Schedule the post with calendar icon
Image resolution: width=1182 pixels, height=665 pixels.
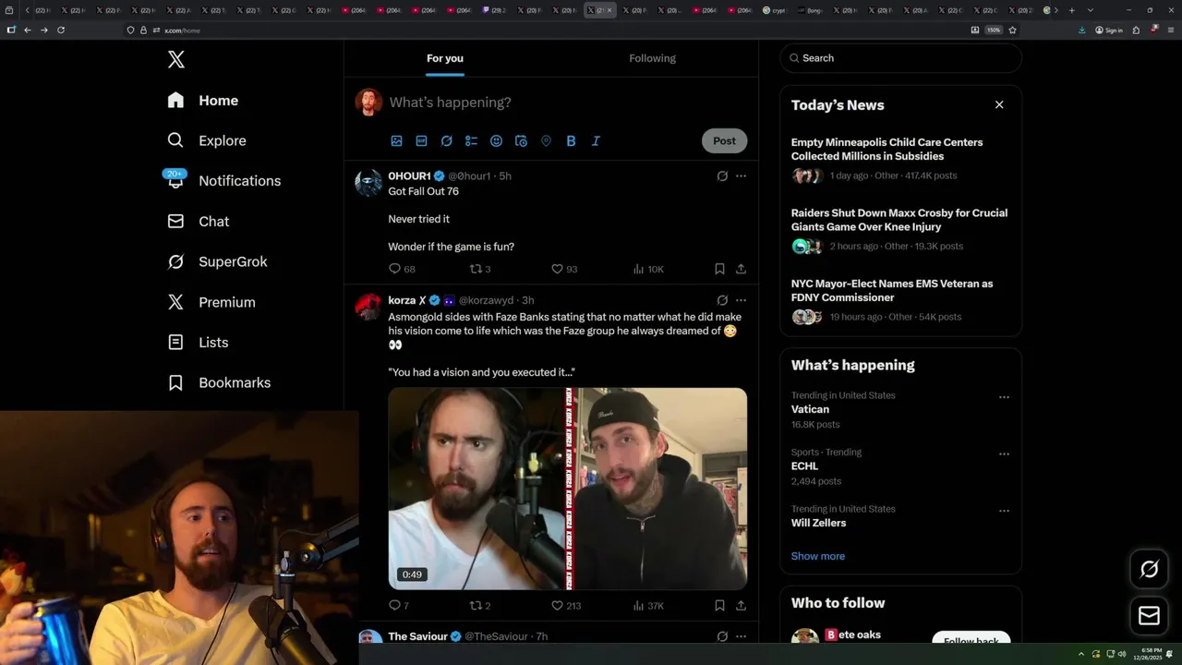pos(521,141)
